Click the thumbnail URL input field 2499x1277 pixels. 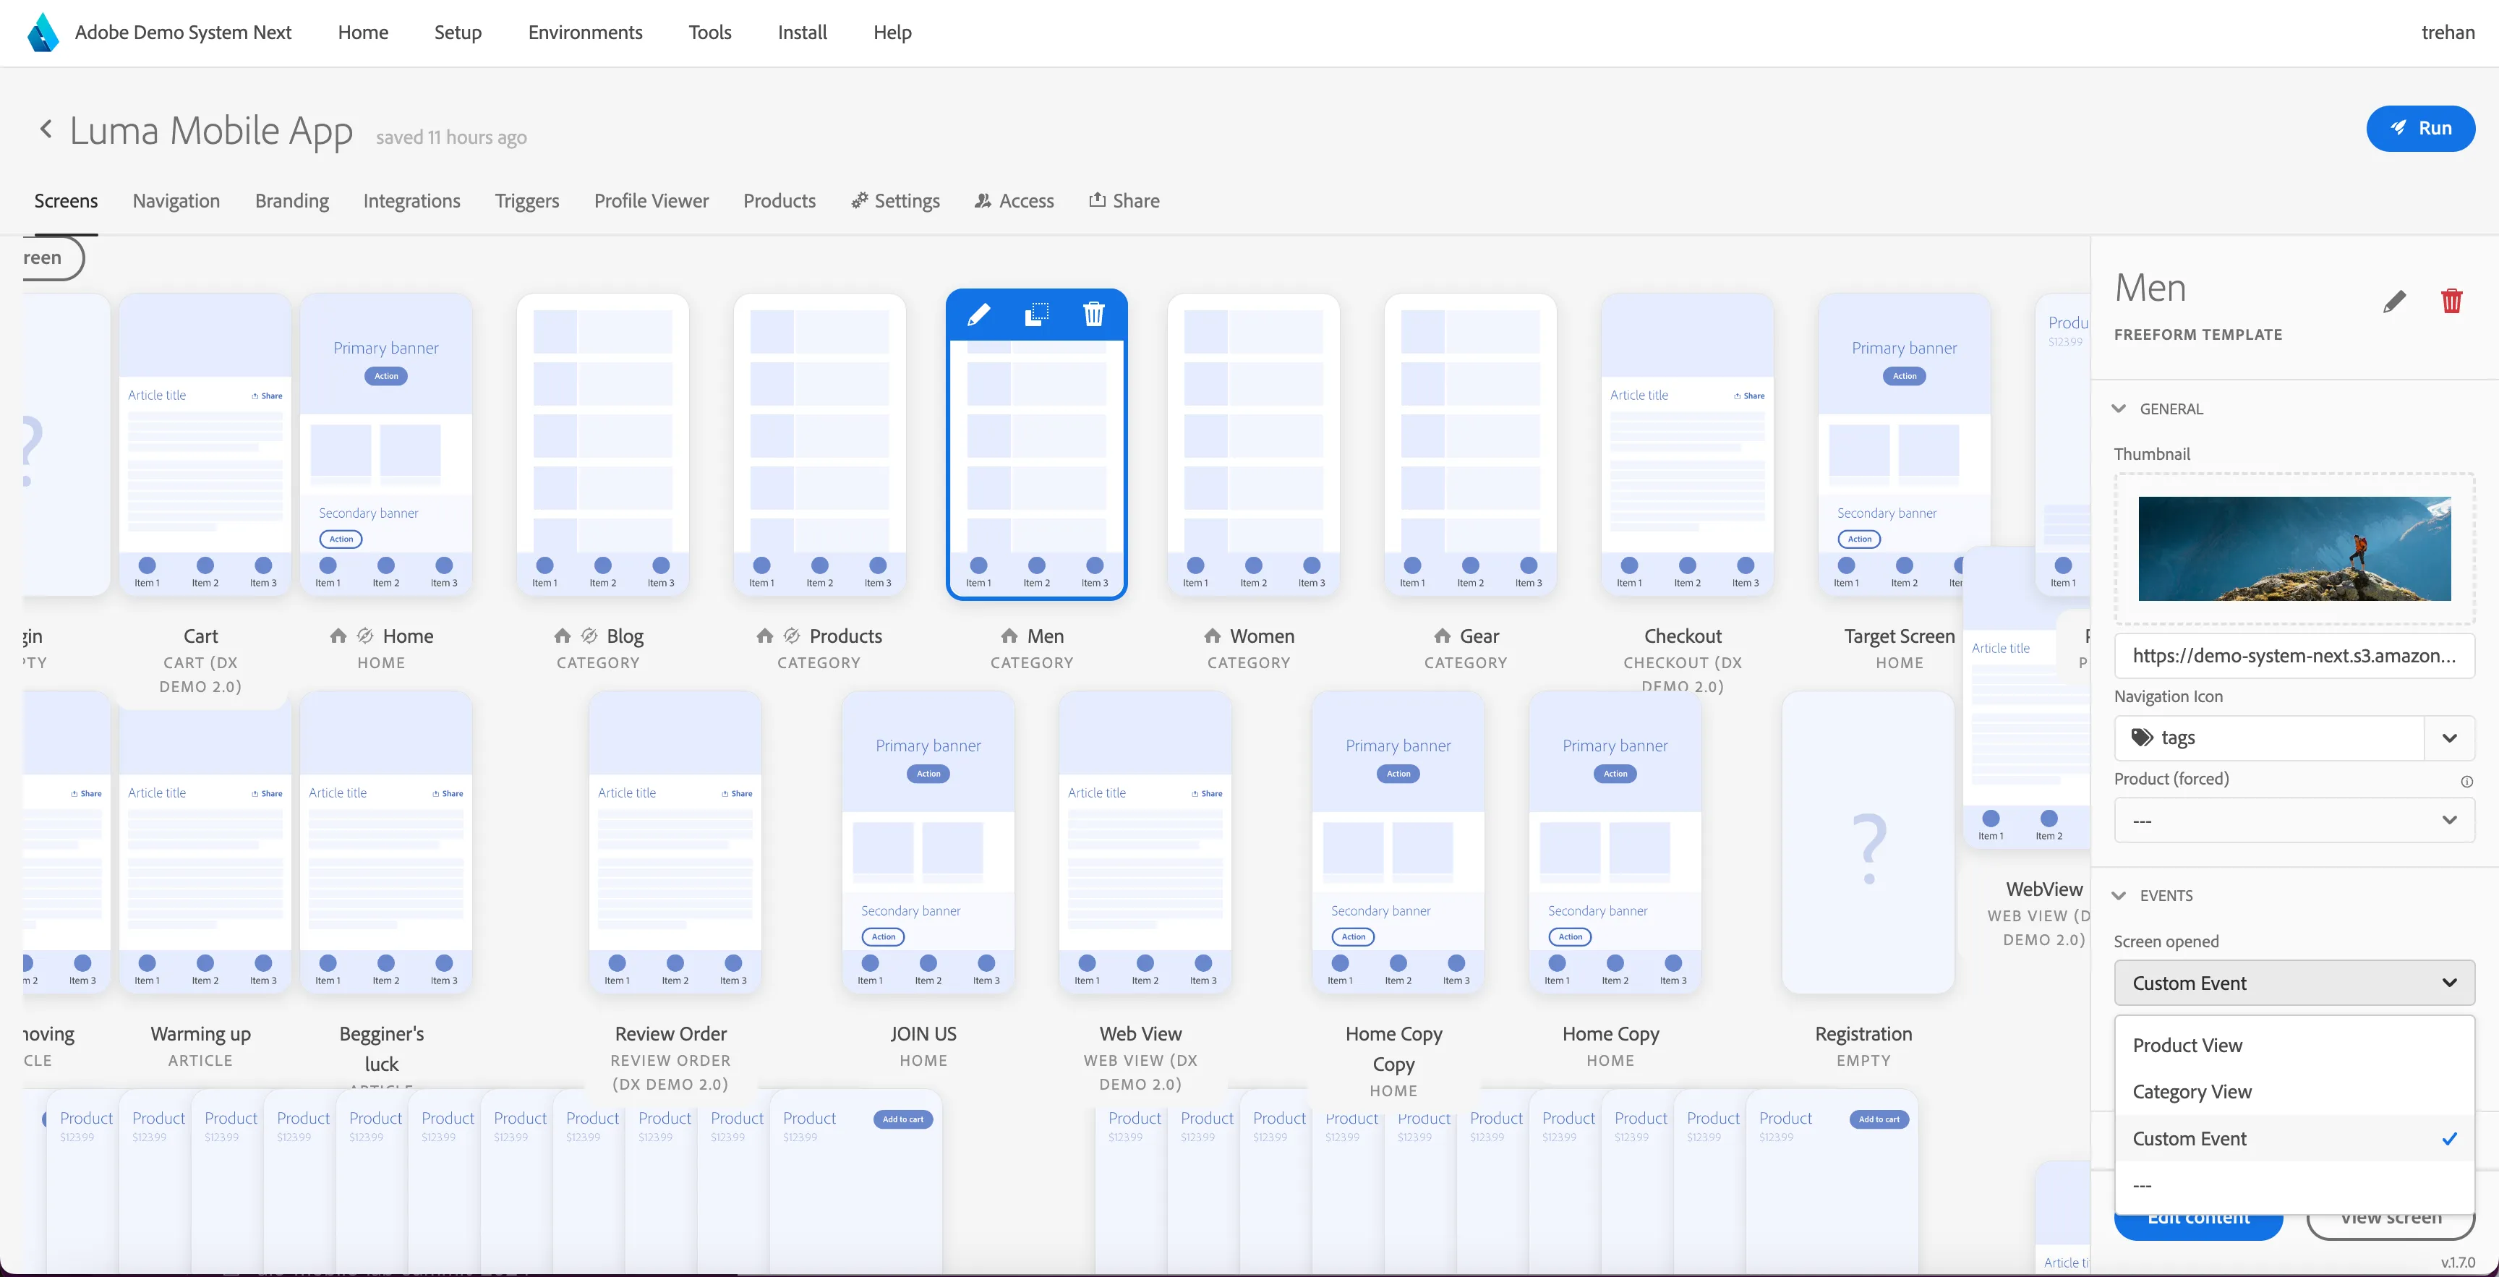click(x=2294, y=656)
